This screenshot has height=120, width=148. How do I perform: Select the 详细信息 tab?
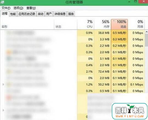click(60, 14)
